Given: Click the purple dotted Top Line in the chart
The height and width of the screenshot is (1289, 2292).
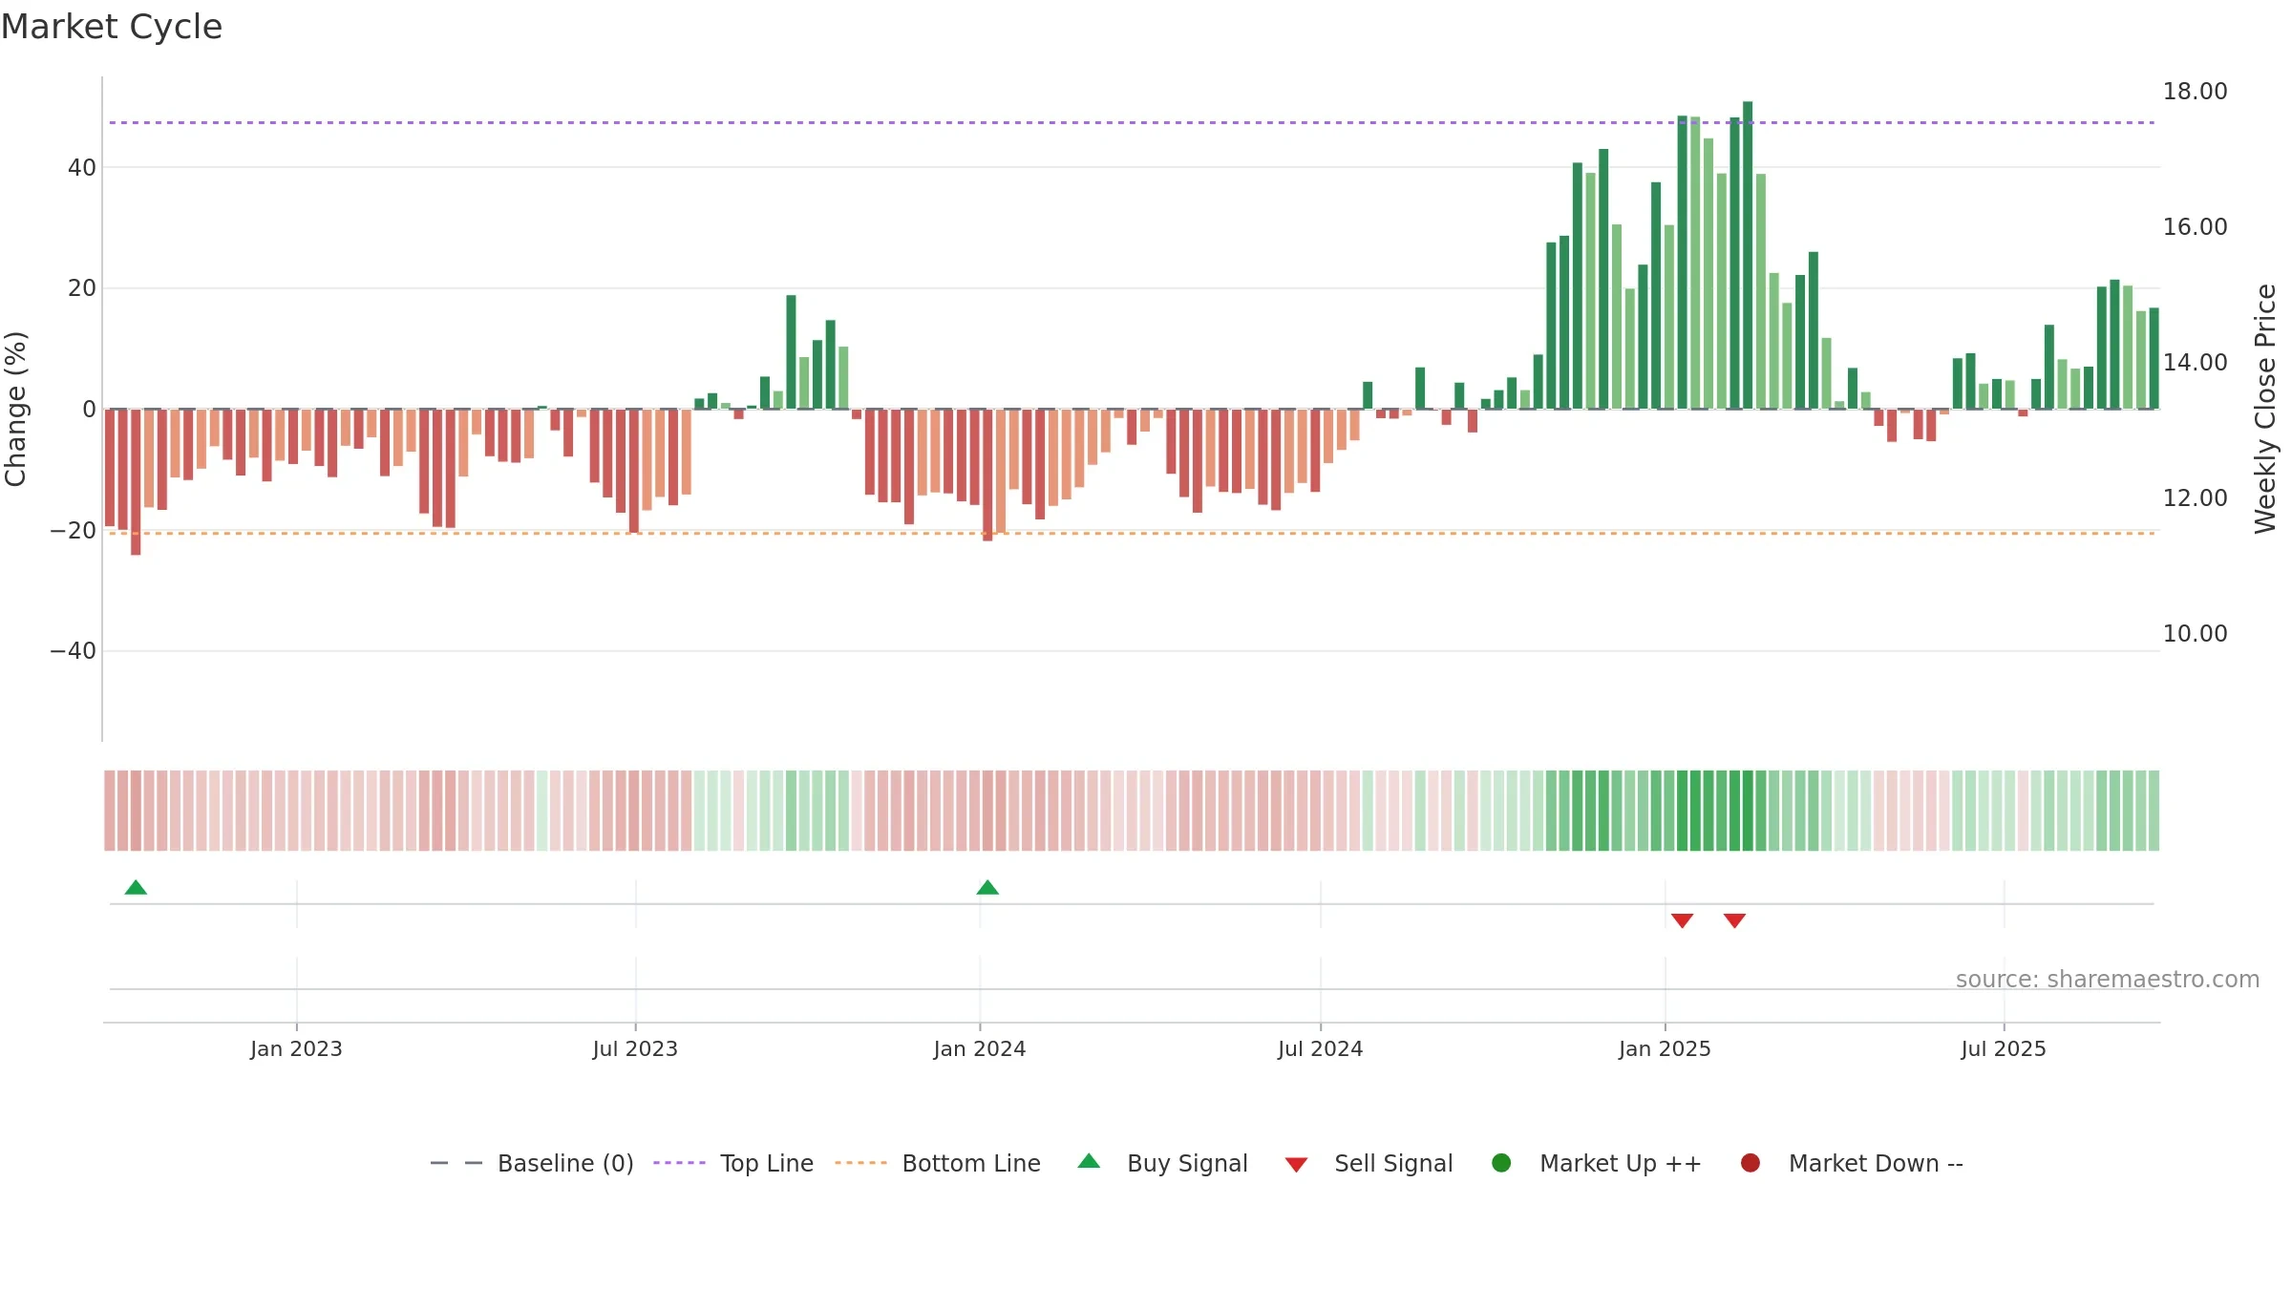Looking at the screenshot, I should pyautogui.click(x=1132, y=122).
